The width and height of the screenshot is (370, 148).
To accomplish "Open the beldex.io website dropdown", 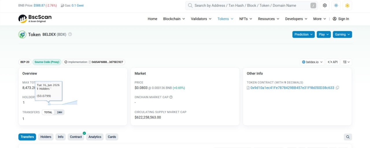I will coord(312,62).
